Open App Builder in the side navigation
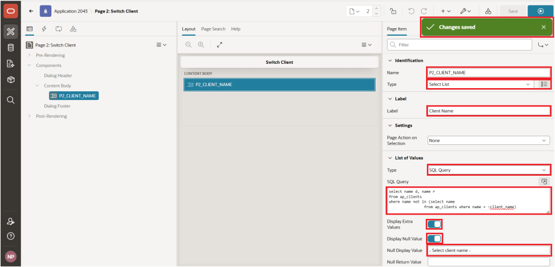 pos(11,32)
